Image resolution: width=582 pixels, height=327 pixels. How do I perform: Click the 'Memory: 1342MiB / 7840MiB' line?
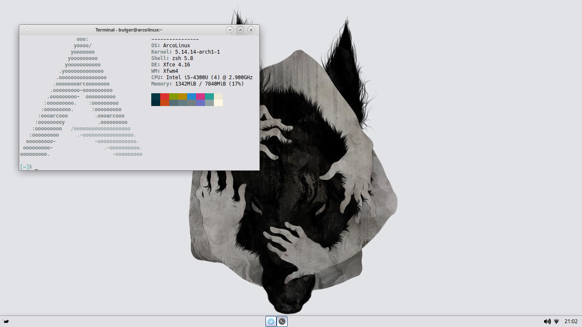(197, 84)
